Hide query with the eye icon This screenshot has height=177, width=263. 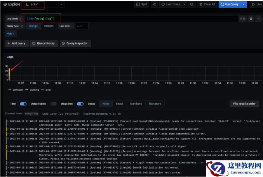click(x=251, y=19)
